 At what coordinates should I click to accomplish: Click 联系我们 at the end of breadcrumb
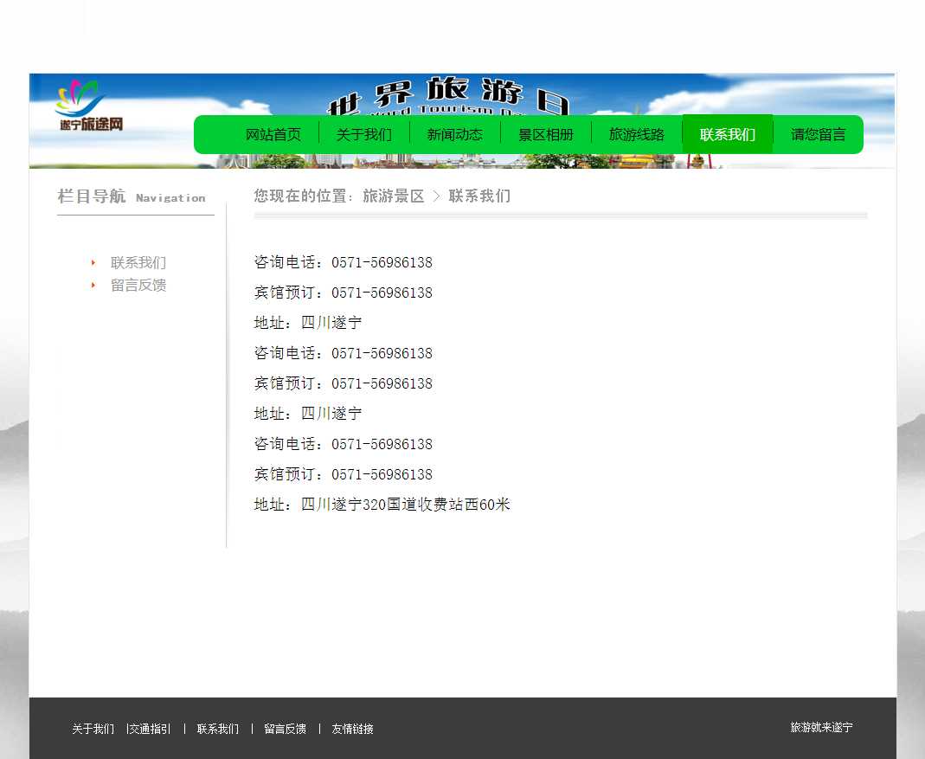[479, 196]
